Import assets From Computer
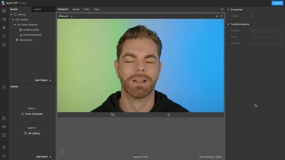 pos(32,114)
